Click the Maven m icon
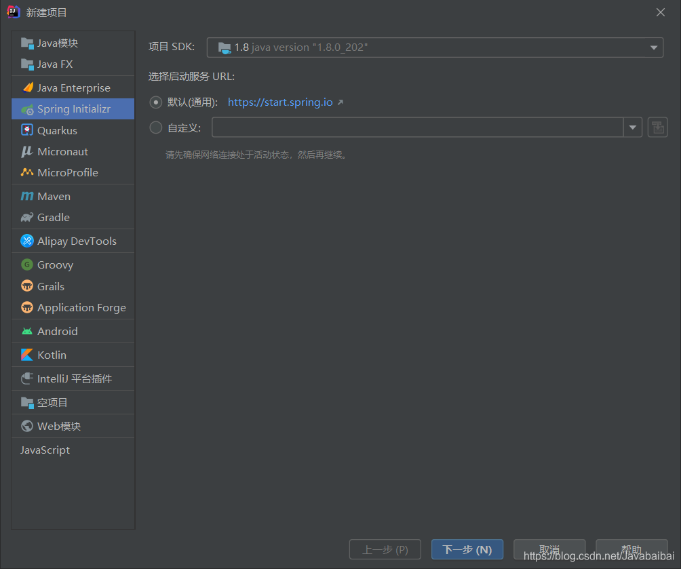681x569 pixels. 27,196
